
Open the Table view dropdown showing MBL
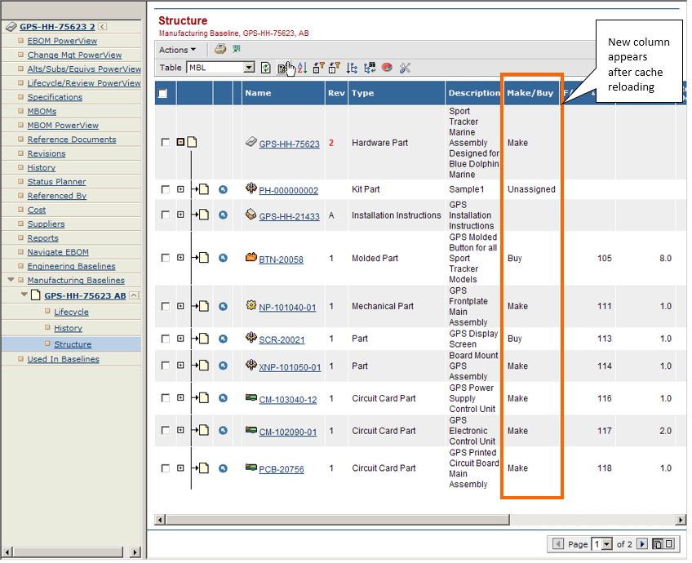tap(249, 68)
